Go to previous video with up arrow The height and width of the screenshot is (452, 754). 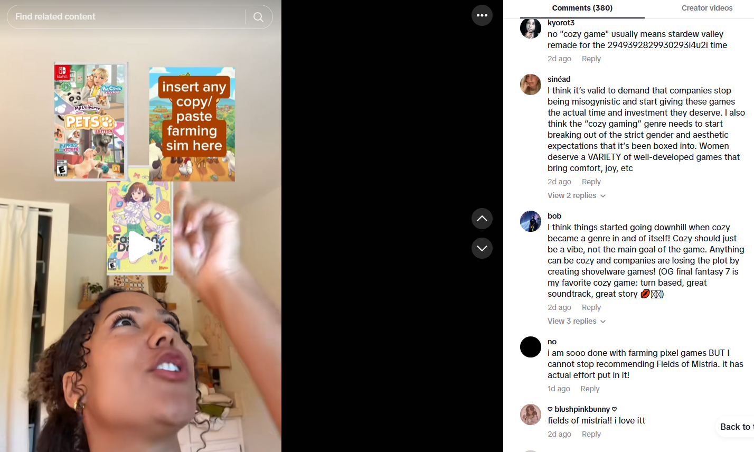[x=482, y=219]
